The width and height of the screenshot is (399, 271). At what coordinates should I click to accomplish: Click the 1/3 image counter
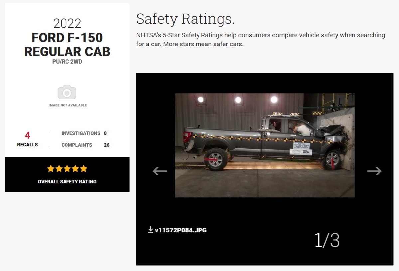click(327, 240)
